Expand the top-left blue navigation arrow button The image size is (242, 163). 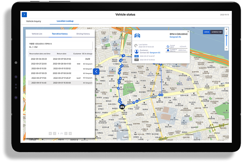24,15
